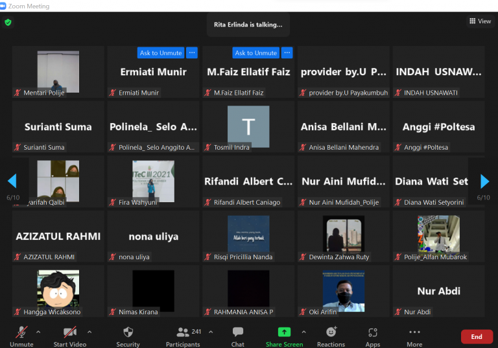Open more options on Ermiati Munir tile
498x348 pixels.
coord(192,52)
